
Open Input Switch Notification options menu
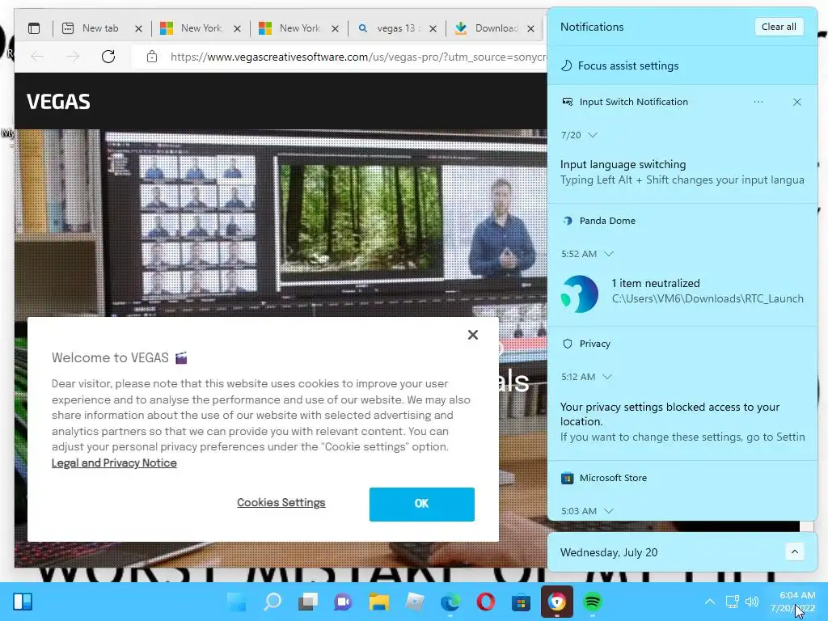pos(758,102)
